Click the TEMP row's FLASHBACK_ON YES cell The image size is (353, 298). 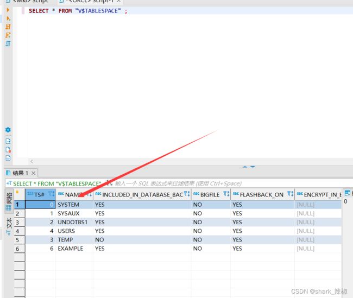262,240
